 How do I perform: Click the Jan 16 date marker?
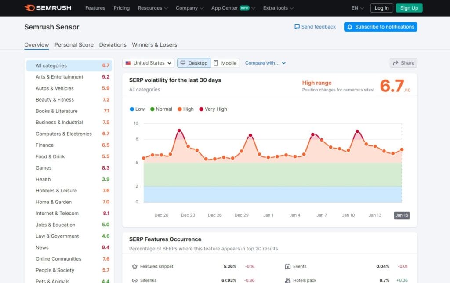coord(402,215)
